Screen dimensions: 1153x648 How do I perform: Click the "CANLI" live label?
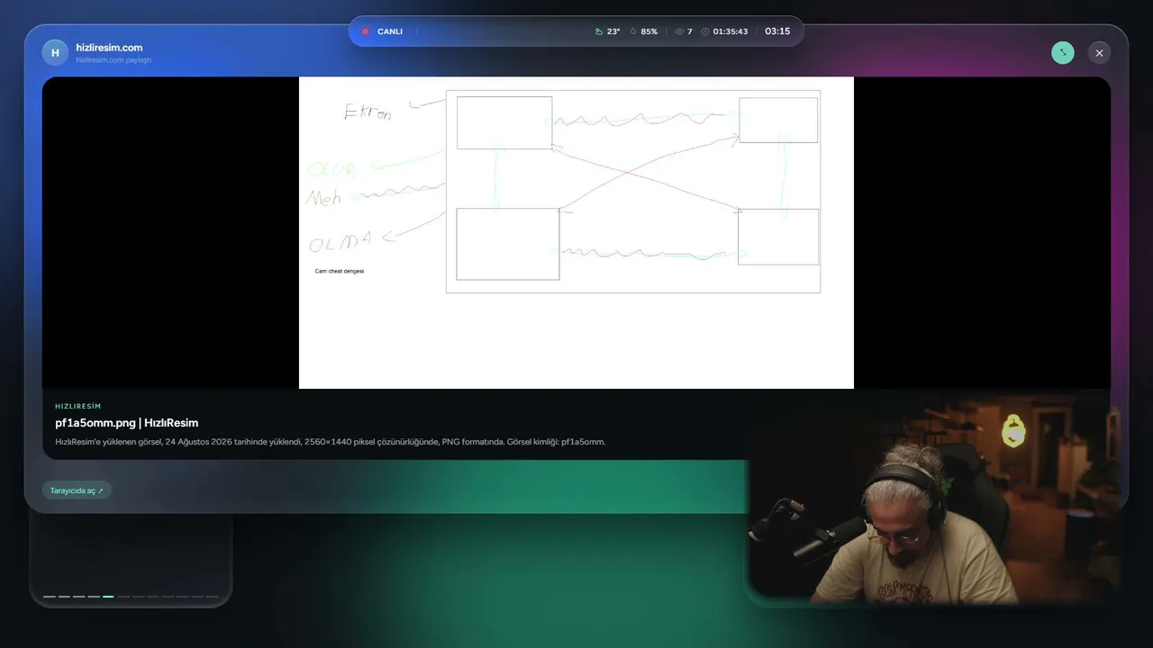coord(390,31)
